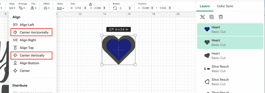Click the Rotate icon
Image resolution: width=265 pixels, height=93 pixels.
pyautogui.click(x=115, y=8)
